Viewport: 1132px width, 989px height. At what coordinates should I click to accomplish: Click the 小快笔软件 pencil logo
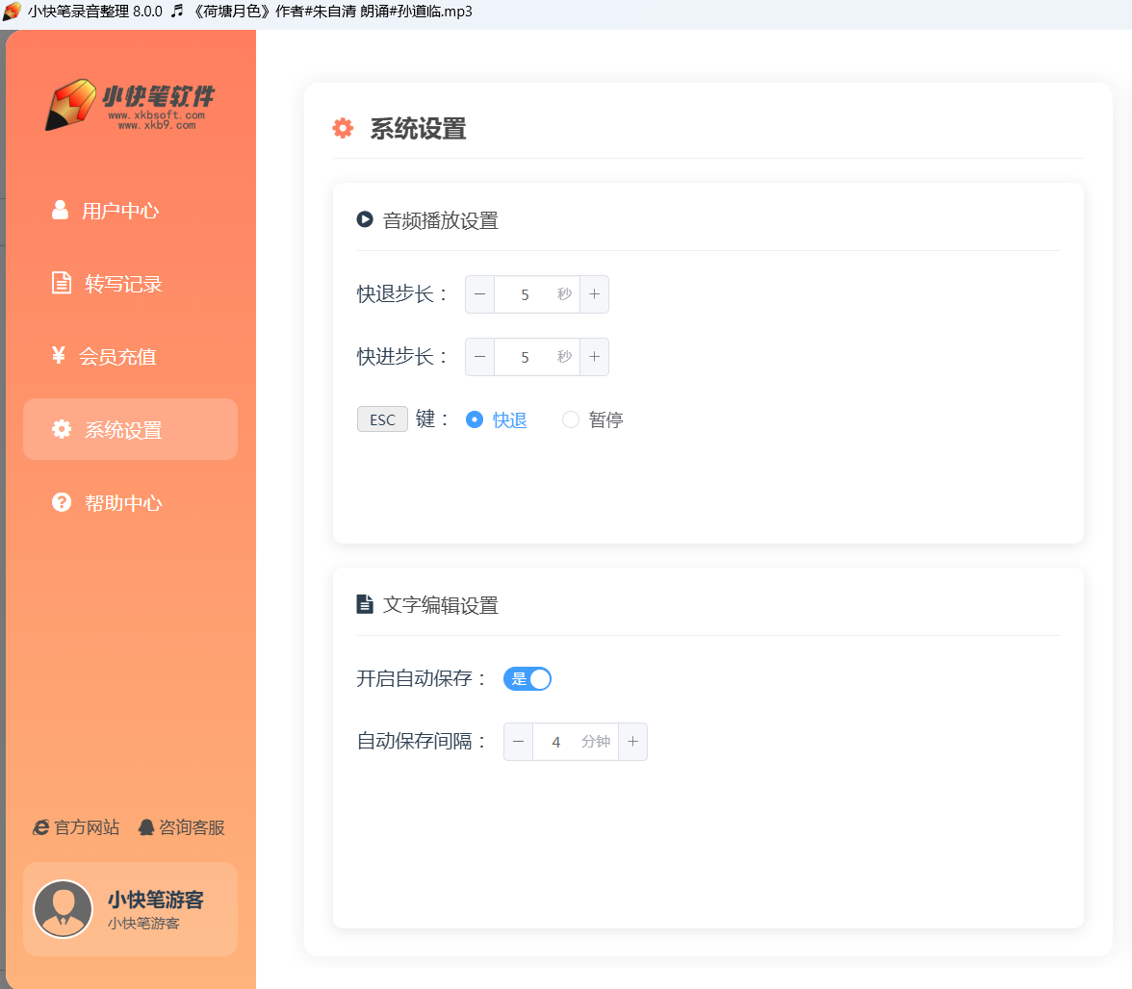click(71, 104)
